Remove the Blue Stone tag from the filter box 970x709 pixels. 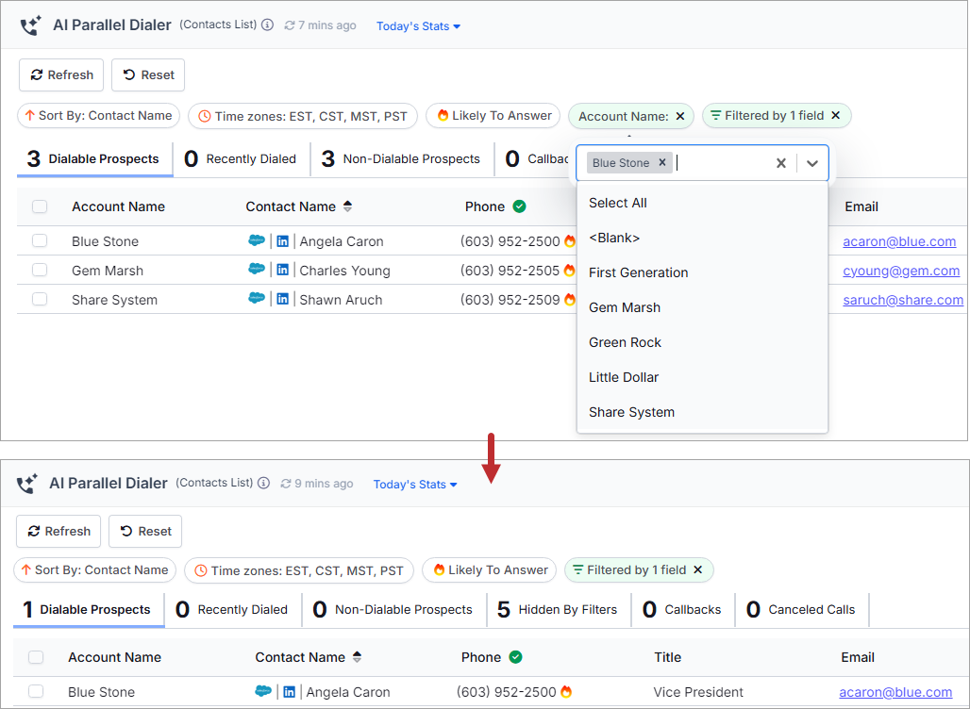pos(662,162)
